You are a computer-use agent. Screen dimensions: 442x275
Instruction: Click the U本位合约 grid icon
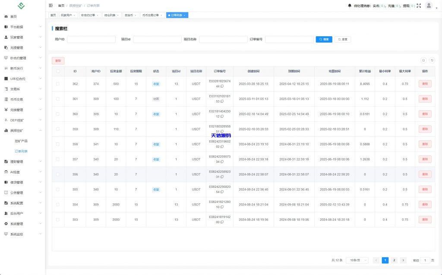pyautogui.click(x=6, y=79)
